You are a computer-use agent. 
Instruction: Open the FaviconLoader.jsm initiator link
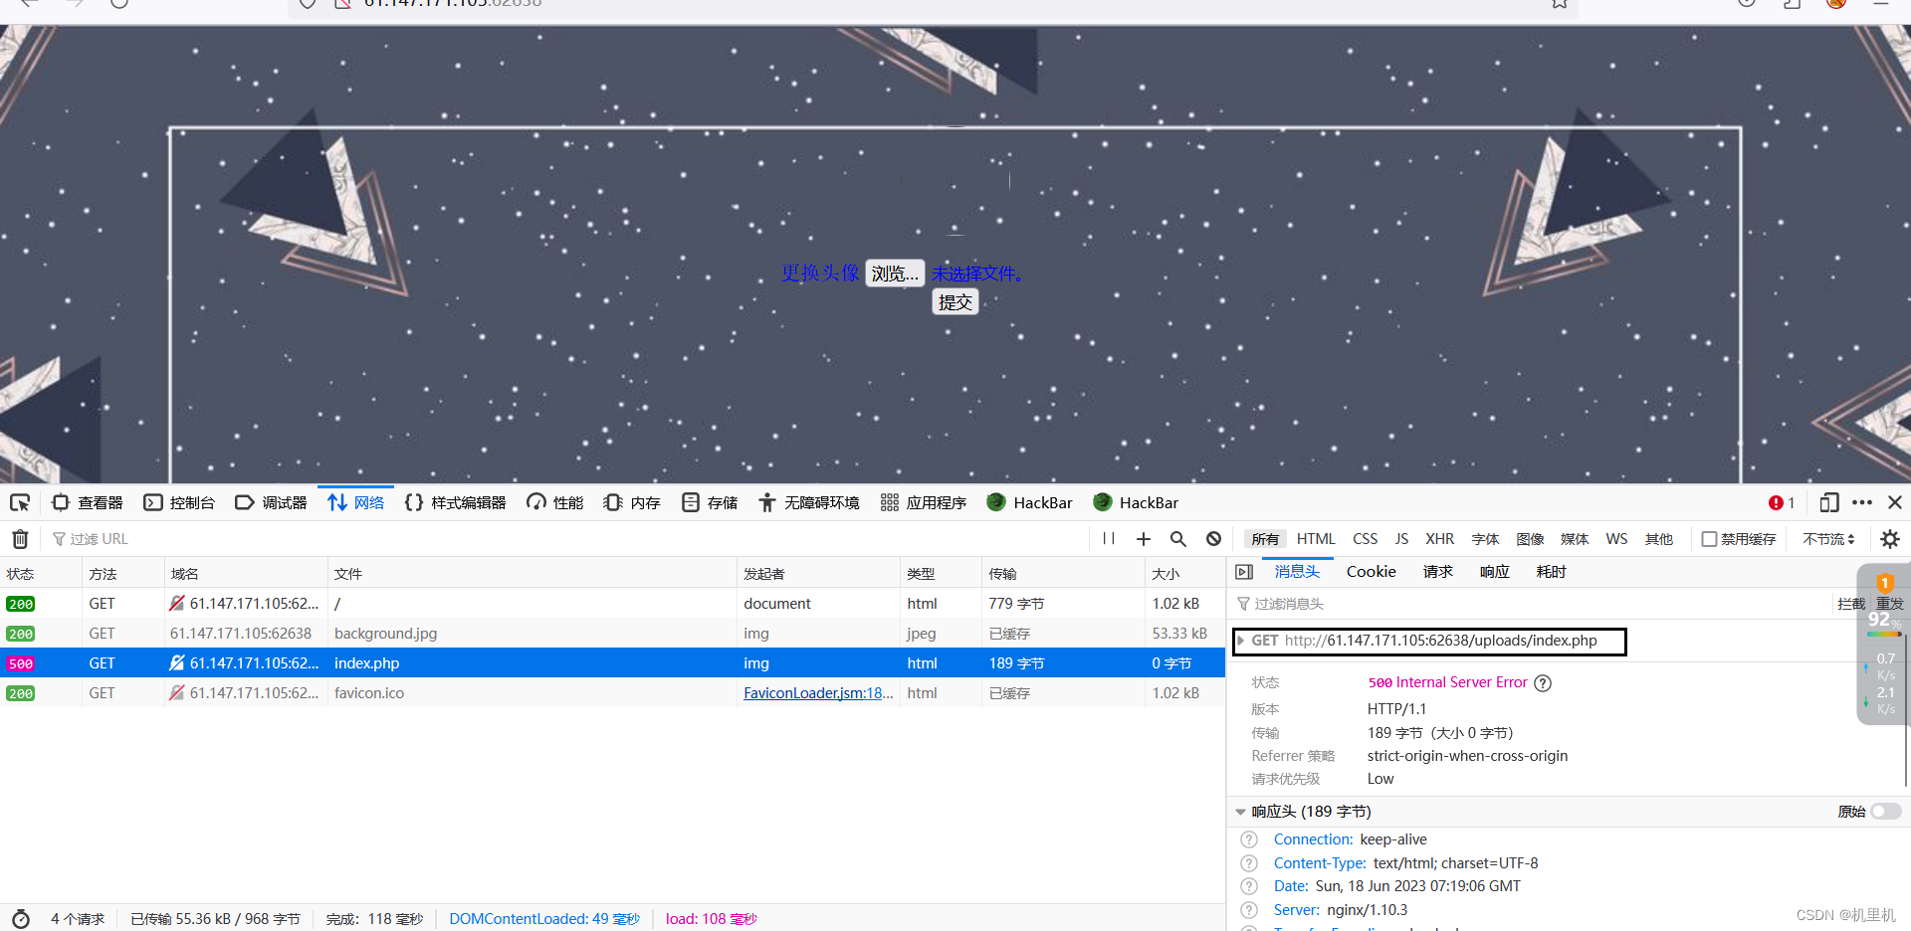(817, 693)
